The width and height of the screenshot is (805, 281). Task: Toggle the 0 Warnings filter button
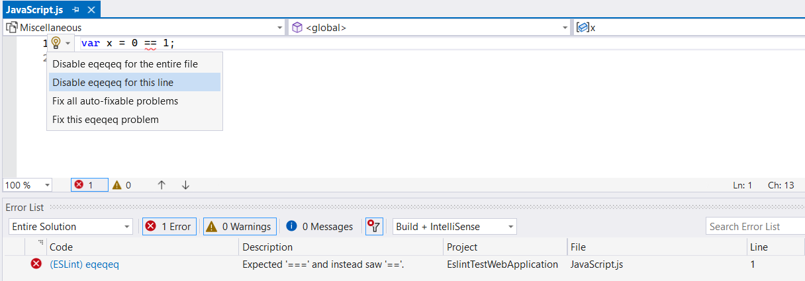[239, 227]
